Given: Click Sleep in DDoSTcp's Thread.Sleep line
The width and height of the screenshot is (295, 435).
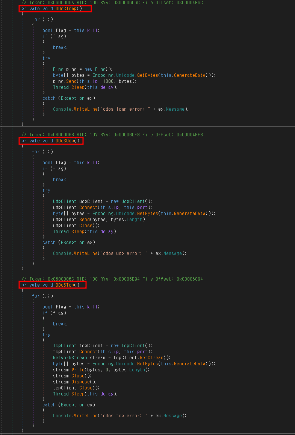Looking at the screenshot, I should (x=78, y=394).
